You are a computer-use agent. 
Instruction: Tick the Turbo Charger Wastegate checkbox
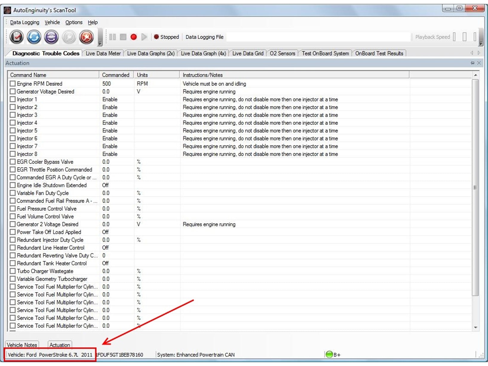click(13, 271)
